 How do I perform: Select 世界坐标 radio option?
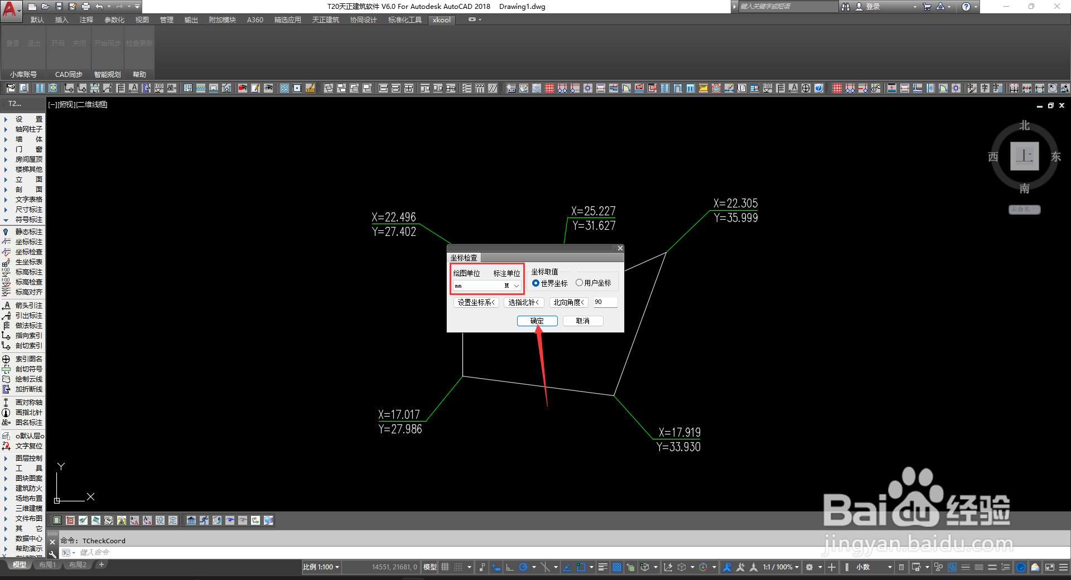pyautogui.click(x=549, y=283)
